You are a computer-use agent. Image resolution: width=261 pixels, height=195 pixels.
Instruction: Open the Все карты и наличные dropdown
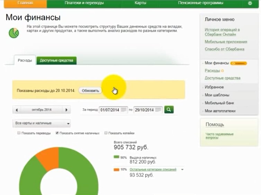42,123
